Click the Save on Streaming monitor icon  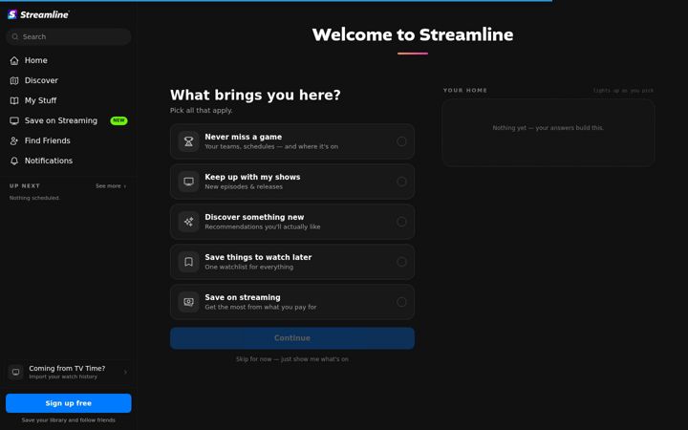point(14,120)
